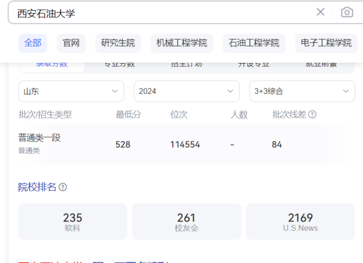Click the help icon beside 批次线差
Screen dimensions: 363x263
click(x=312, y=115)
